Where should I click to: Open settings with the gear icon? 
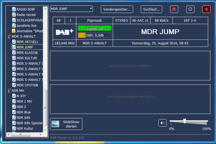(190, 9)
